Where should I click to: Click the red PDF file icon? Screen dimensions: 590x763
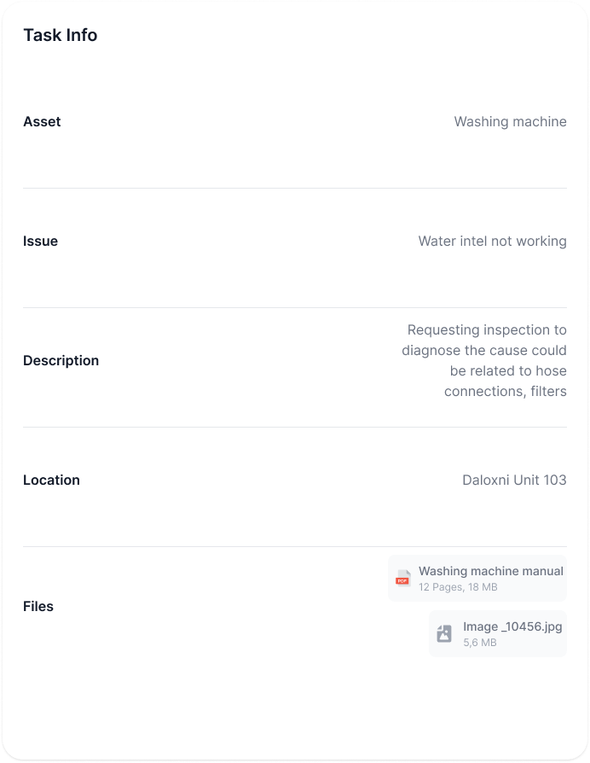point(403,579)
